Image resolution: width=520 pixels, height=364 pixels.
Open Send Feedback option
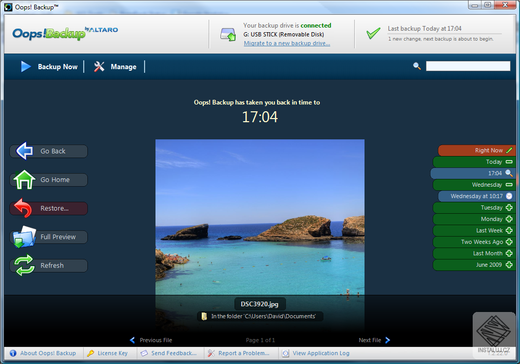[x=174, y=353]
